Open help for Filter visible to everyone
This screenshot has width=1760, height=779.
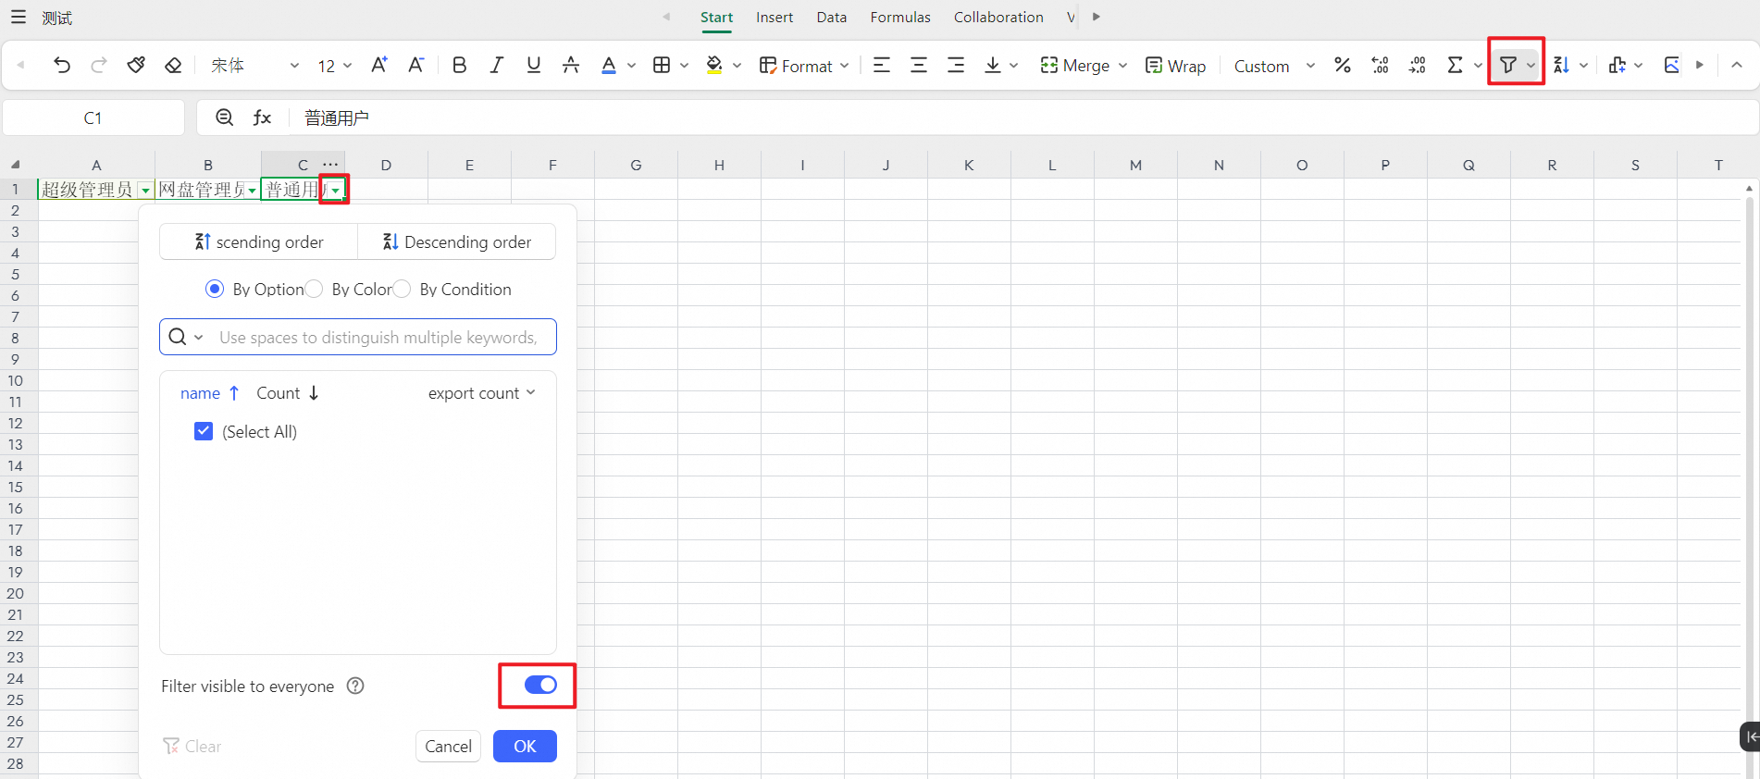tap(355, 686)
